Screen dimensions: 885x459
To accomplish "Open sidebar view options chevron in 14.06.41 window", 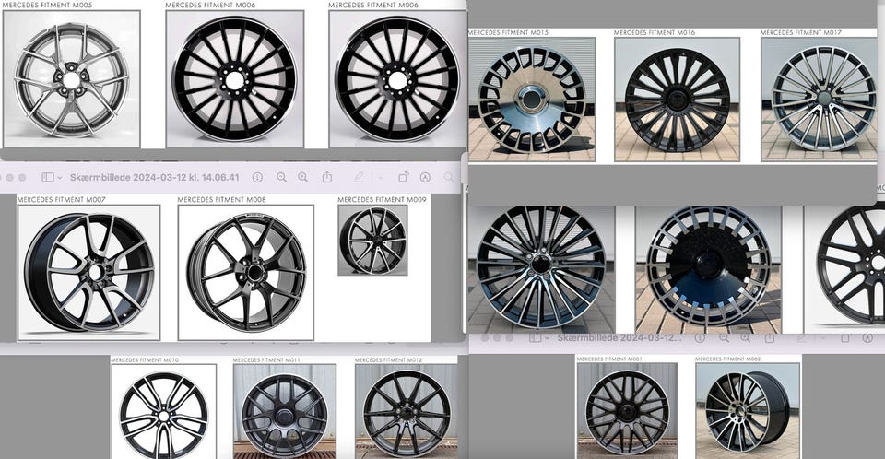I will 59,177.
